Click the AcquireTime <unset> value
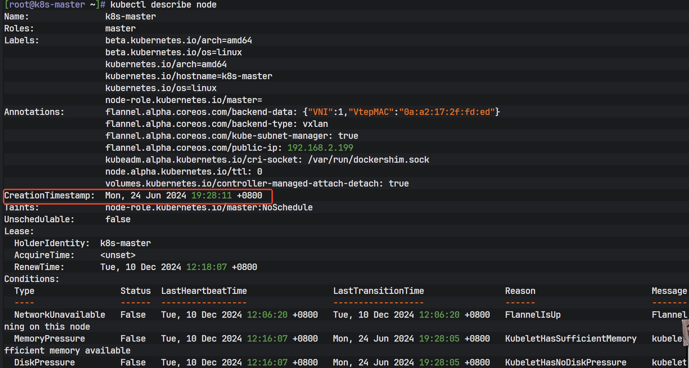 coord(118,255)
